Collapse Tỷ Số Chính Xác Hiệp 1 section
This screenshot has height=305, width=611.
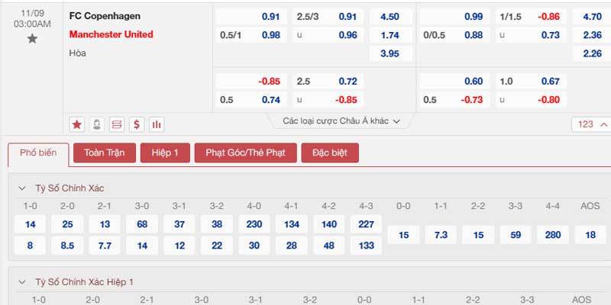[22, 282]
